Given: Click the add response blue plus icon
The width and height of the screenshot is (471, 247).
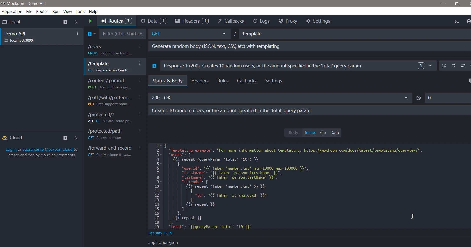Looking at the screenshot, I should [154, 66].
